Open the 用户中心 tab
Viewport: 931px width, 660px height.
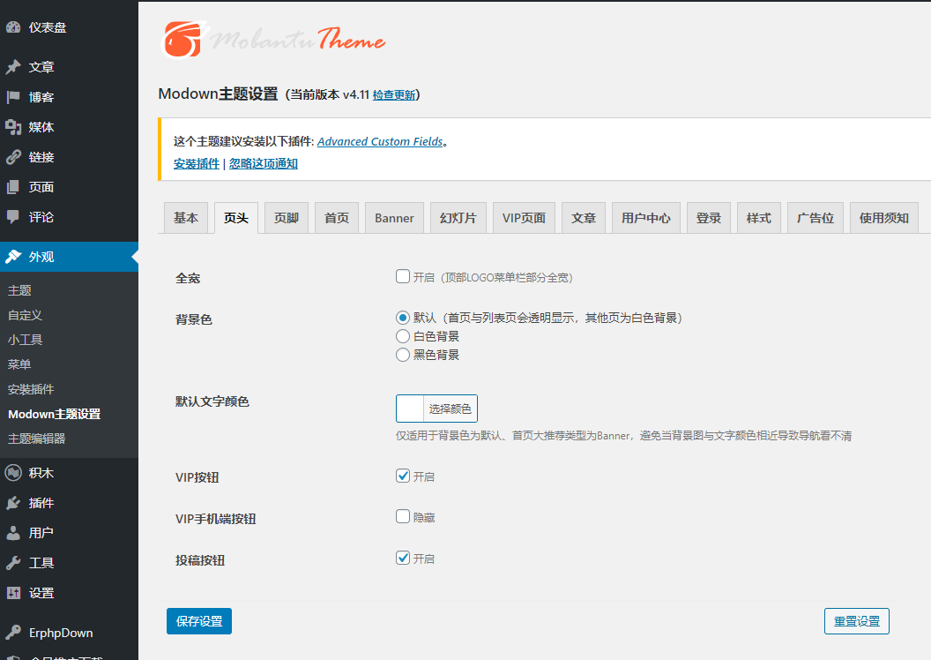click(646, 218)
